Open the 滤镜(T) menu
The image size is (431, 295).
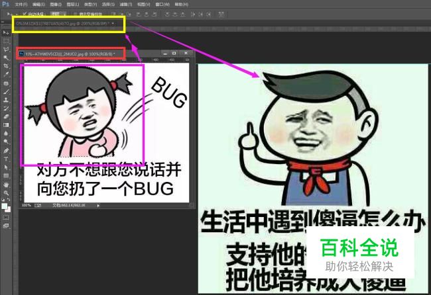[x=126, y=5]
